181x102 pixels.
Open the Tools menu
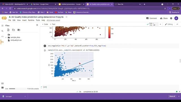(x=38, y=20)
